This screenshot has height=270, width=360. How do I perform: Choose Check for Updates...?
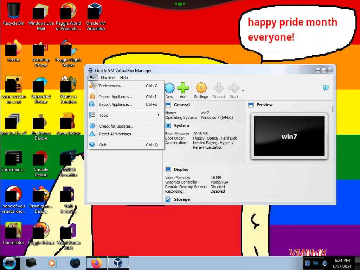(126, 126)
